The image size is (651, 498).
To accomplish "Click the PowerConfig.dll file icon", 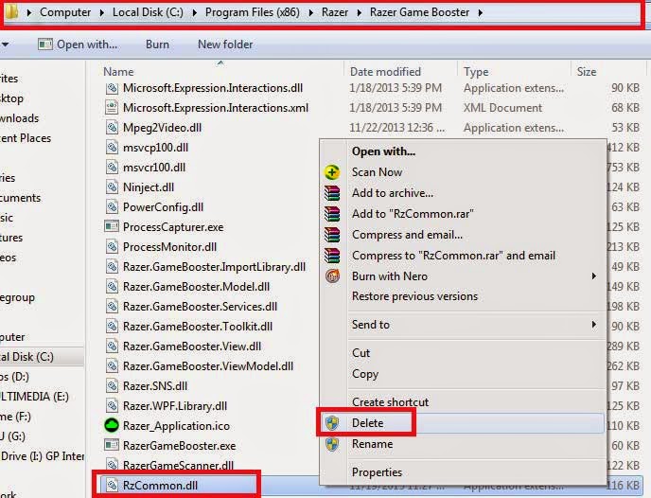I will [112, 206].
